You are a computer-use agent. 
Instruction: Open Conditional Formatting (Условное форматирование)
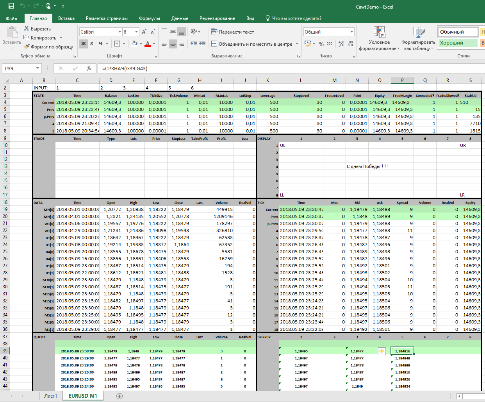(379, 39)
